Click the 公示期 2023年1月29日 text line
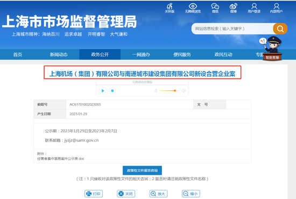Image resolution: width=296 pixels, height=199 pixels. [x=81, y=131]
